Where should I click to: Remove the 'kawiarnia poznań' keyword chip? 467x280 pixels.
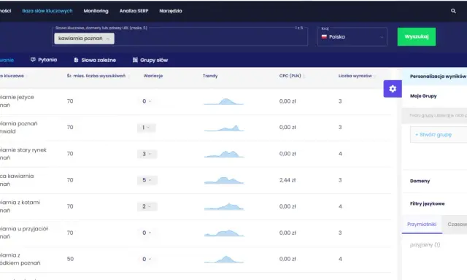[x=108, y=39]
